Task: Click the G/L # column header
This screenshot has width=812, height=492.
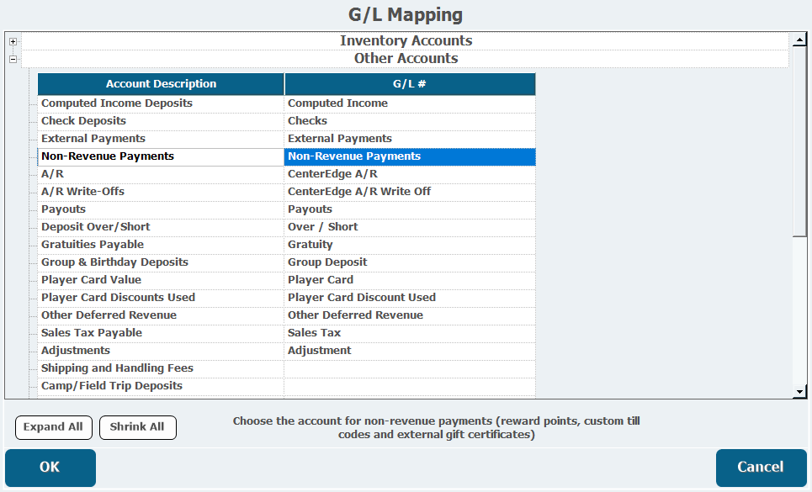Action: (410, 84)
